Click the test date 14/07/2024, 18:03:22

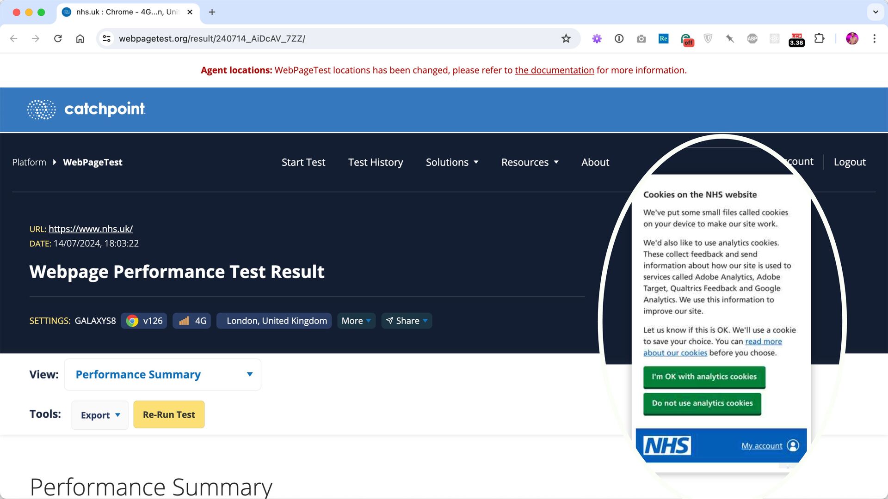click(x=96, y=243)
